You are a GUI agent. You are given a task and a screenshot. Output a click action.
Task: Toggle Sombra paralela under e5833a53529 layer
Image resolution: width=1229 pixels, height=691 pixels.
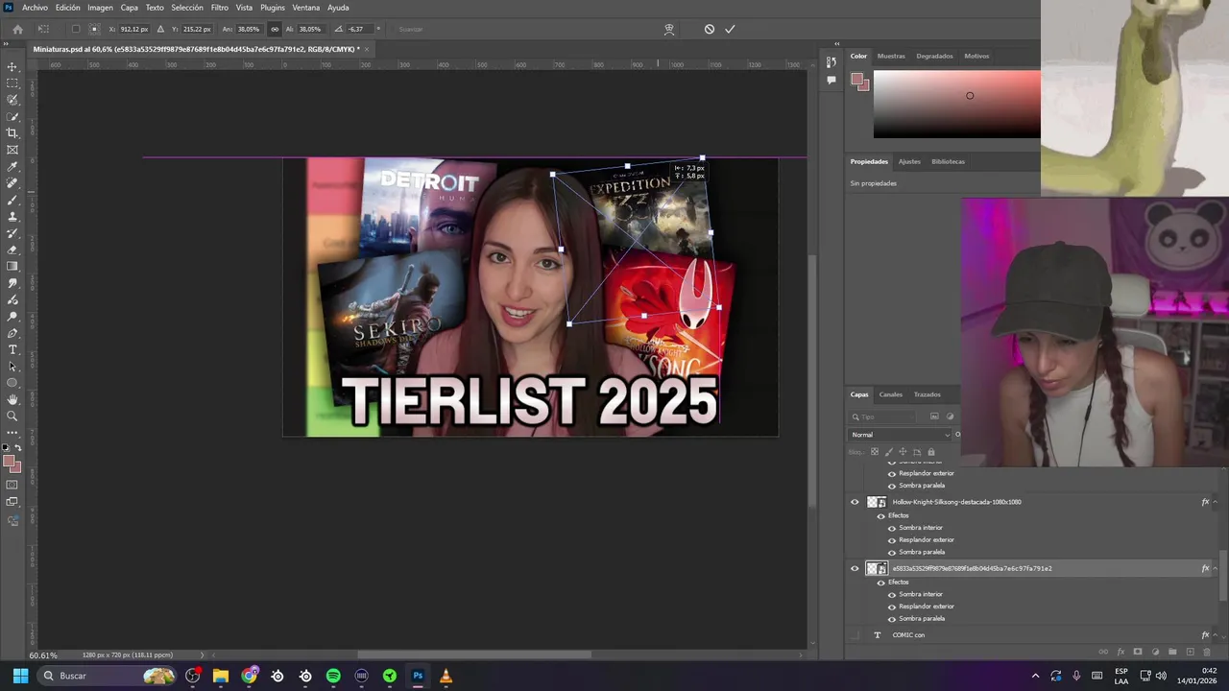pos(892,618)
